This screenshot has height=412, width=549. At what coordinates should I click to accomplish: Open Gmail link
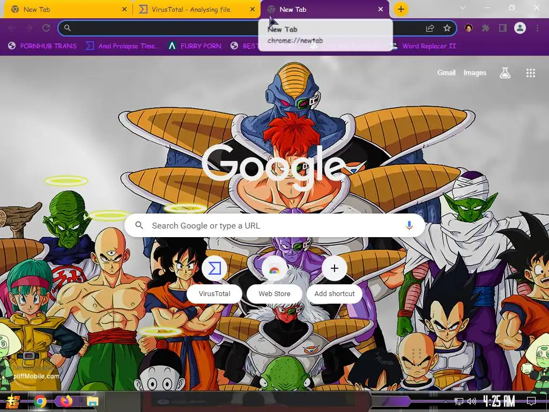446,72
